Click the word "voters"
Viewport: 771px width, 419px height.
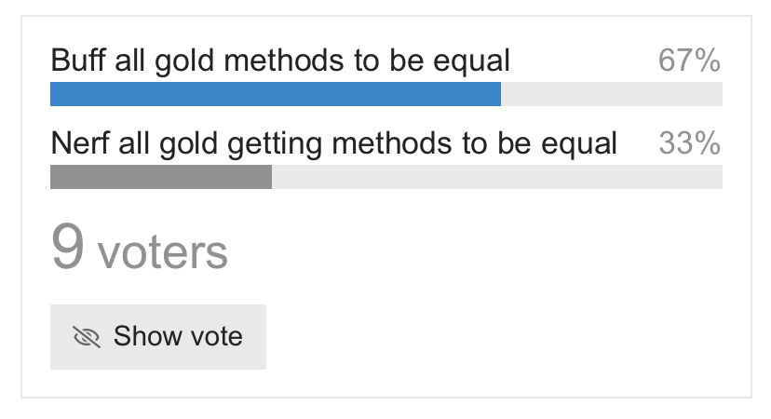point(163,252)
